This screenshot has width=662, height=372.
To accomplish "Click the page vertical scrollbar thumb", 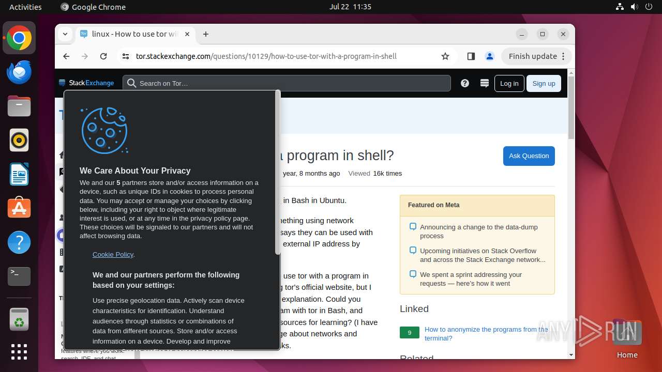I will [571, 107].
